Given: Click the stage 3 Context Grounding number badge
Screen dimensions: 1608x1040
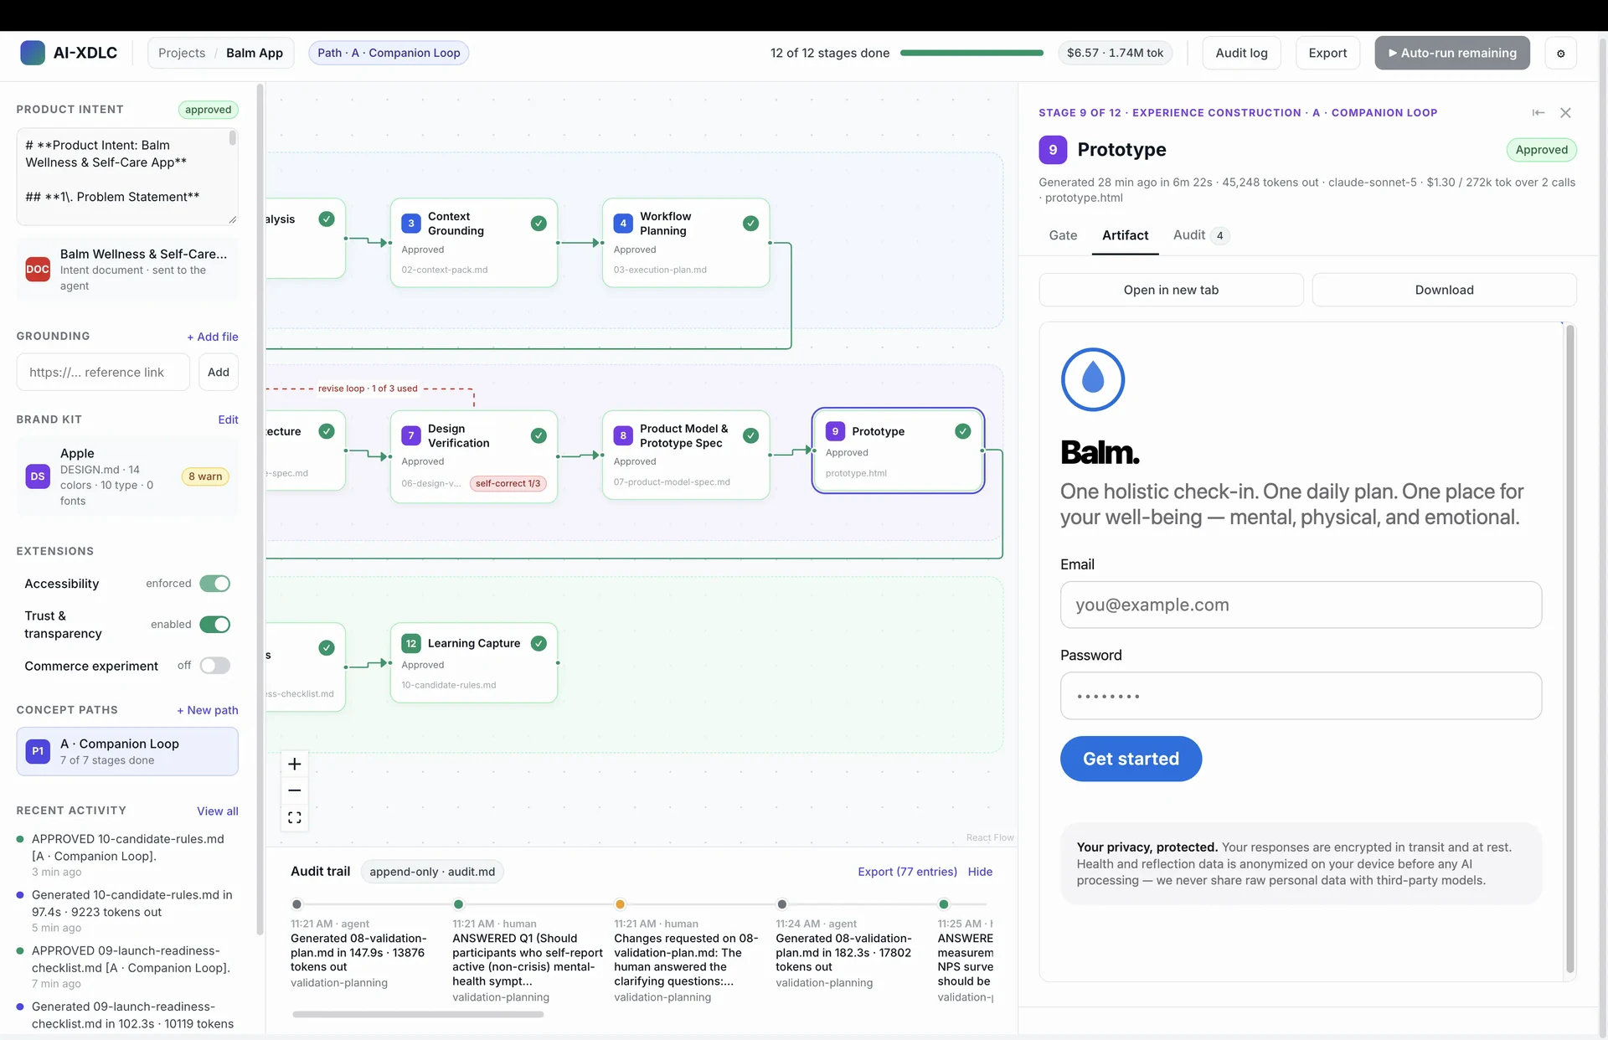Looking at the screenshot, I should click(x=410, y=224).
